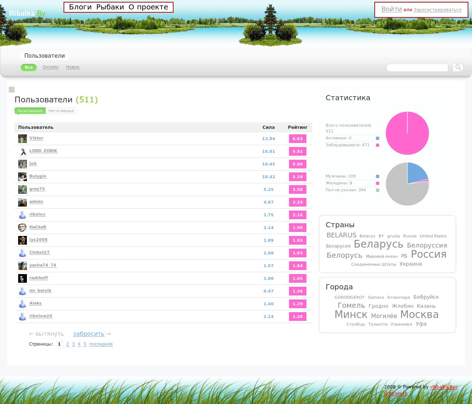Viewport: 472px width, 404px height.
Task: Show all users with Все filter
Action: click(x=29, y=67)
